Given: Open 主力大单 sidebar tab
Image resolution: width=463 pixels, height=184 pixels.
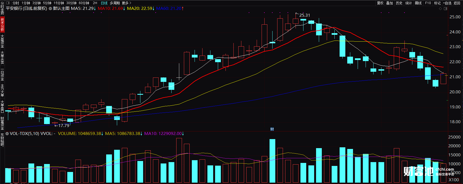Looking at the screenshot, I should pyautogui.click(x=2, y=90).
